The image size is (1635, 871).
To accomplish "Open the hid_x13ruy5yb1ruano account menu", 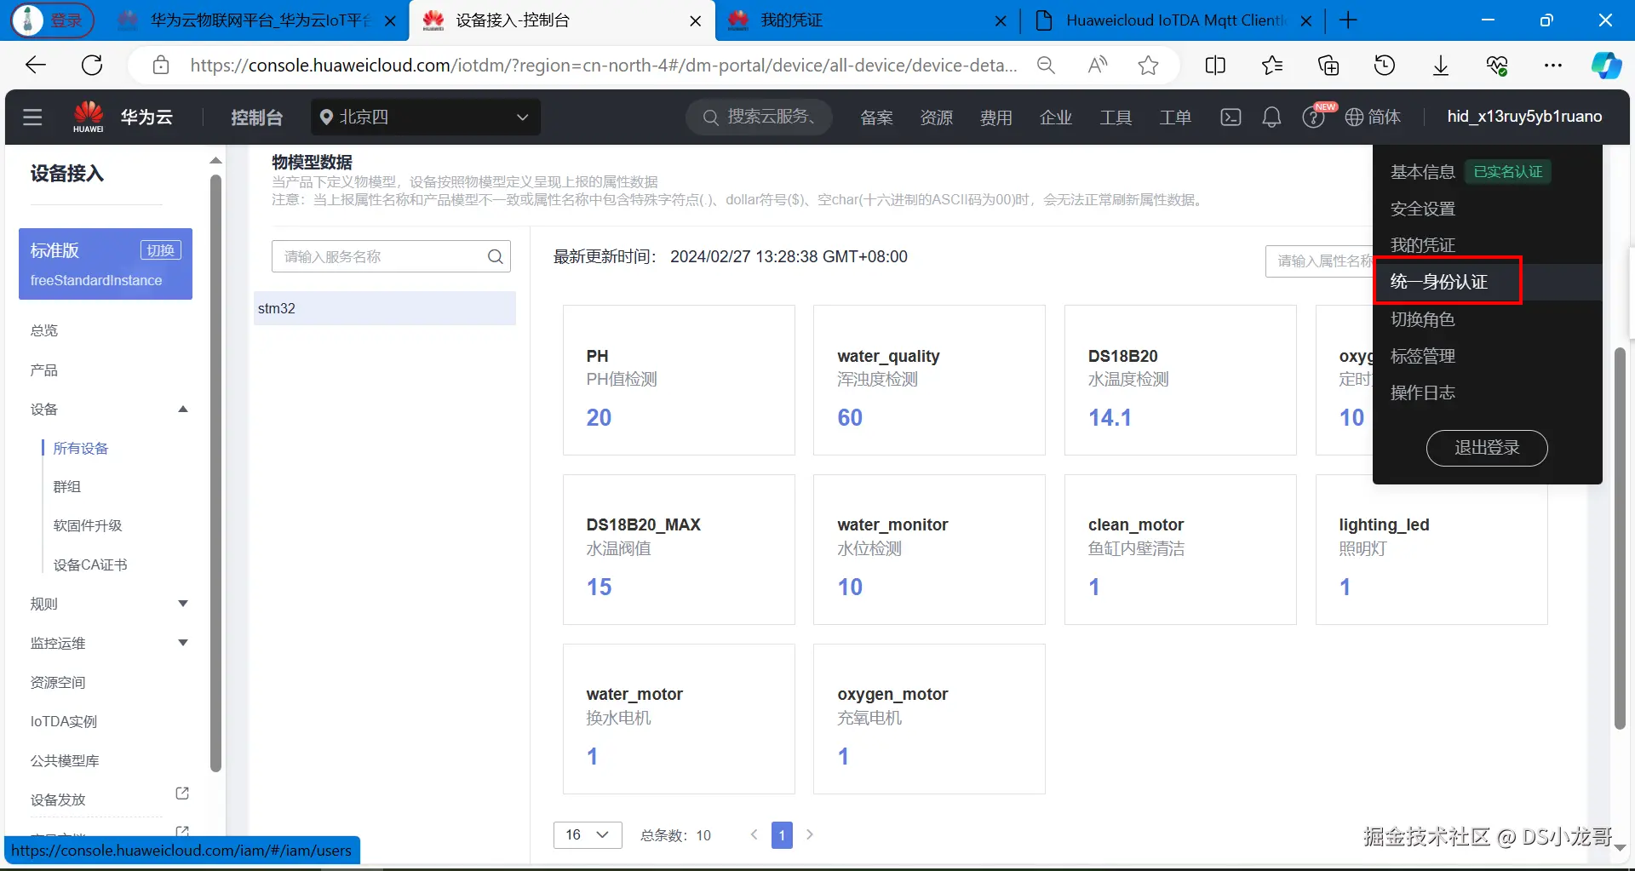I will (x=1524, y=117).
